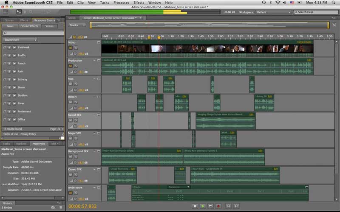Click the red Record button
The image size is (340, 212).
tap(218, 206)
